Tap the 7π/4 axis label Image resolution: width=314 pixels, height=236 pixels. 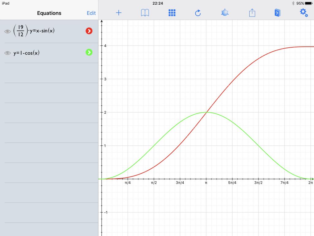click(x=284, y=183)
